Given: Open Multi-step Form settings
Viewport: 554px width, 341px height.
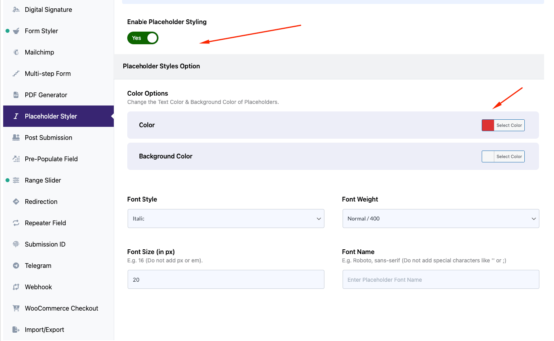Looking at the screenshot, I should coord(47,73).
